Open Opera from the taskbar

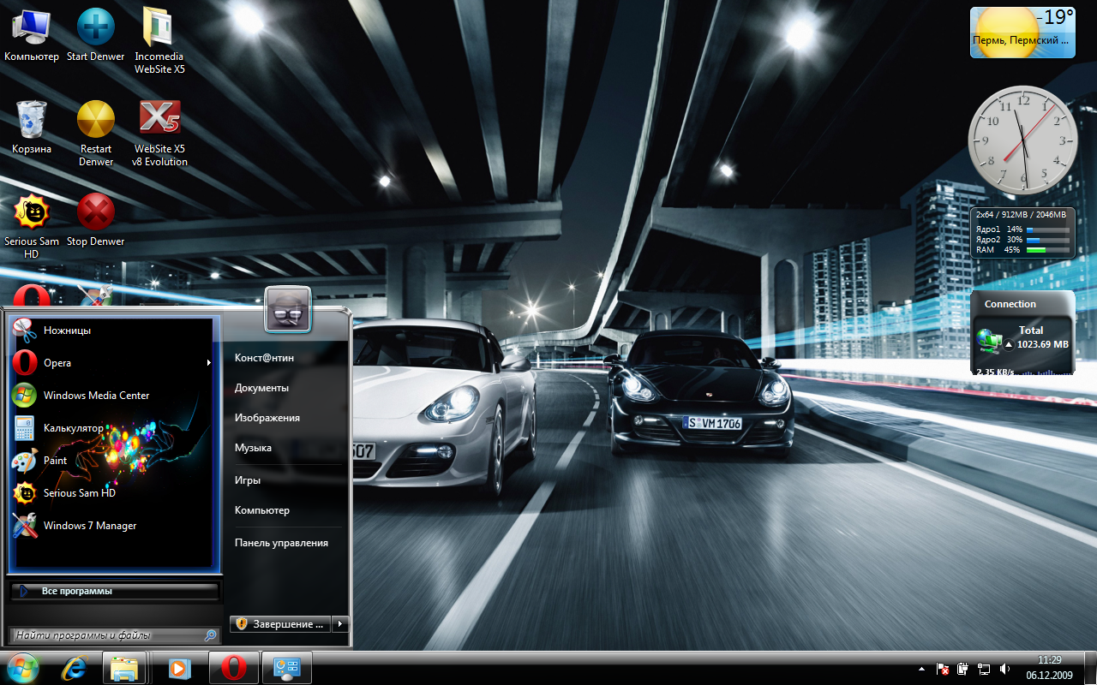coord(232,668)
